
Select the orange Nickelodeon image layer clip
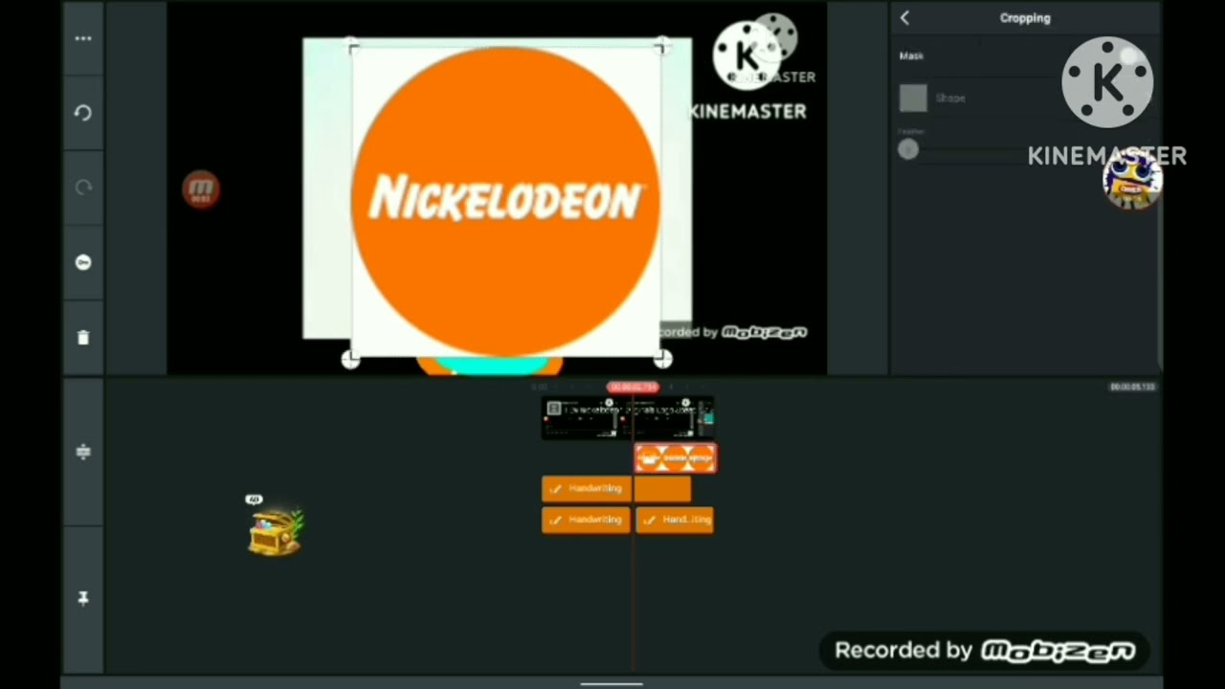pyautogui.click(x=676, y=458)
